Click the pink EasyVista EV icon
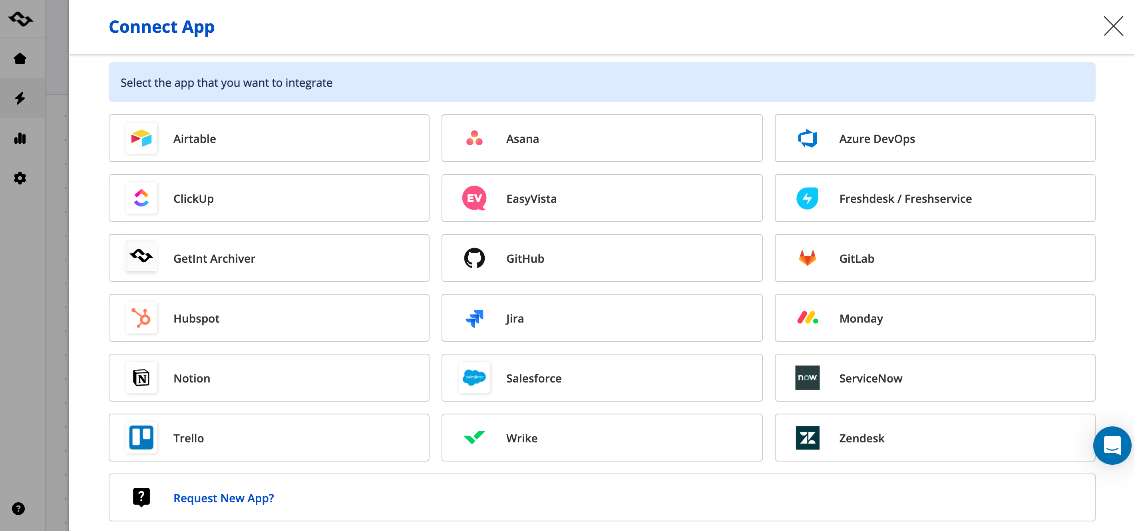 474,198
